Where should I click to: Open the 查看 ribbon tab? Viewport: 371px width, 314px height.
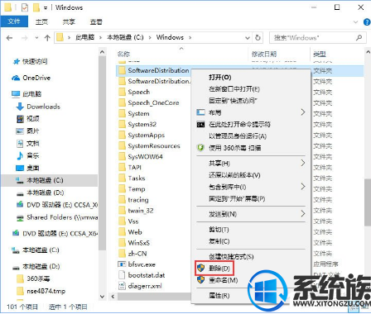(96, 21)
